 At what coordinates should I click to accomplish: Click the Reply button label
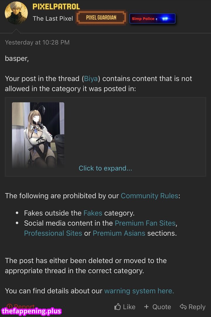pos(197,307)
